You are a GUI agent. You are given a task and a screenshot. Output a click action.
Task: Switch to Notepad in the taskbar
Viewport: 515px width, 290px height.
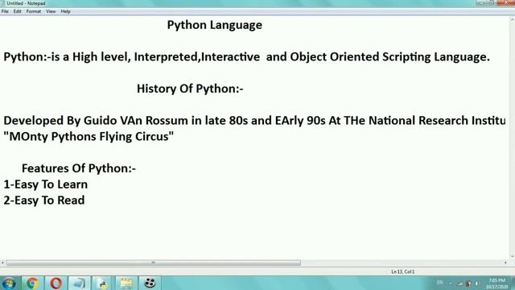click(79, 283)
